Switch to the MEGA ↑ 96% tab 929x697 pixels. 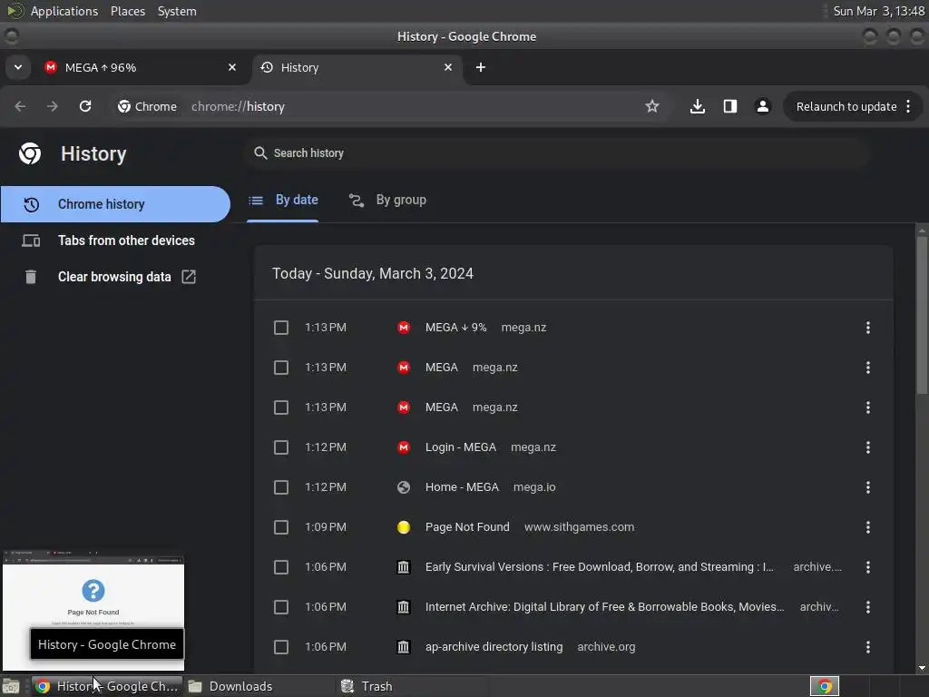click(141, 67)
